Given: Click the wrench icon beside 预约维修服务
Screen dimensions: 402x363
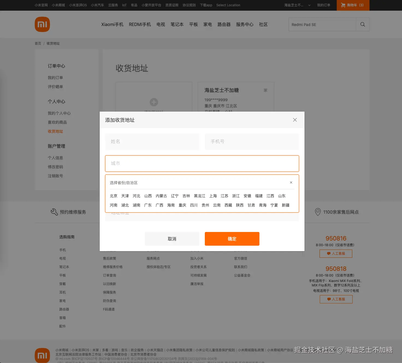Looking at the screenshot, I should coord(54,212).
